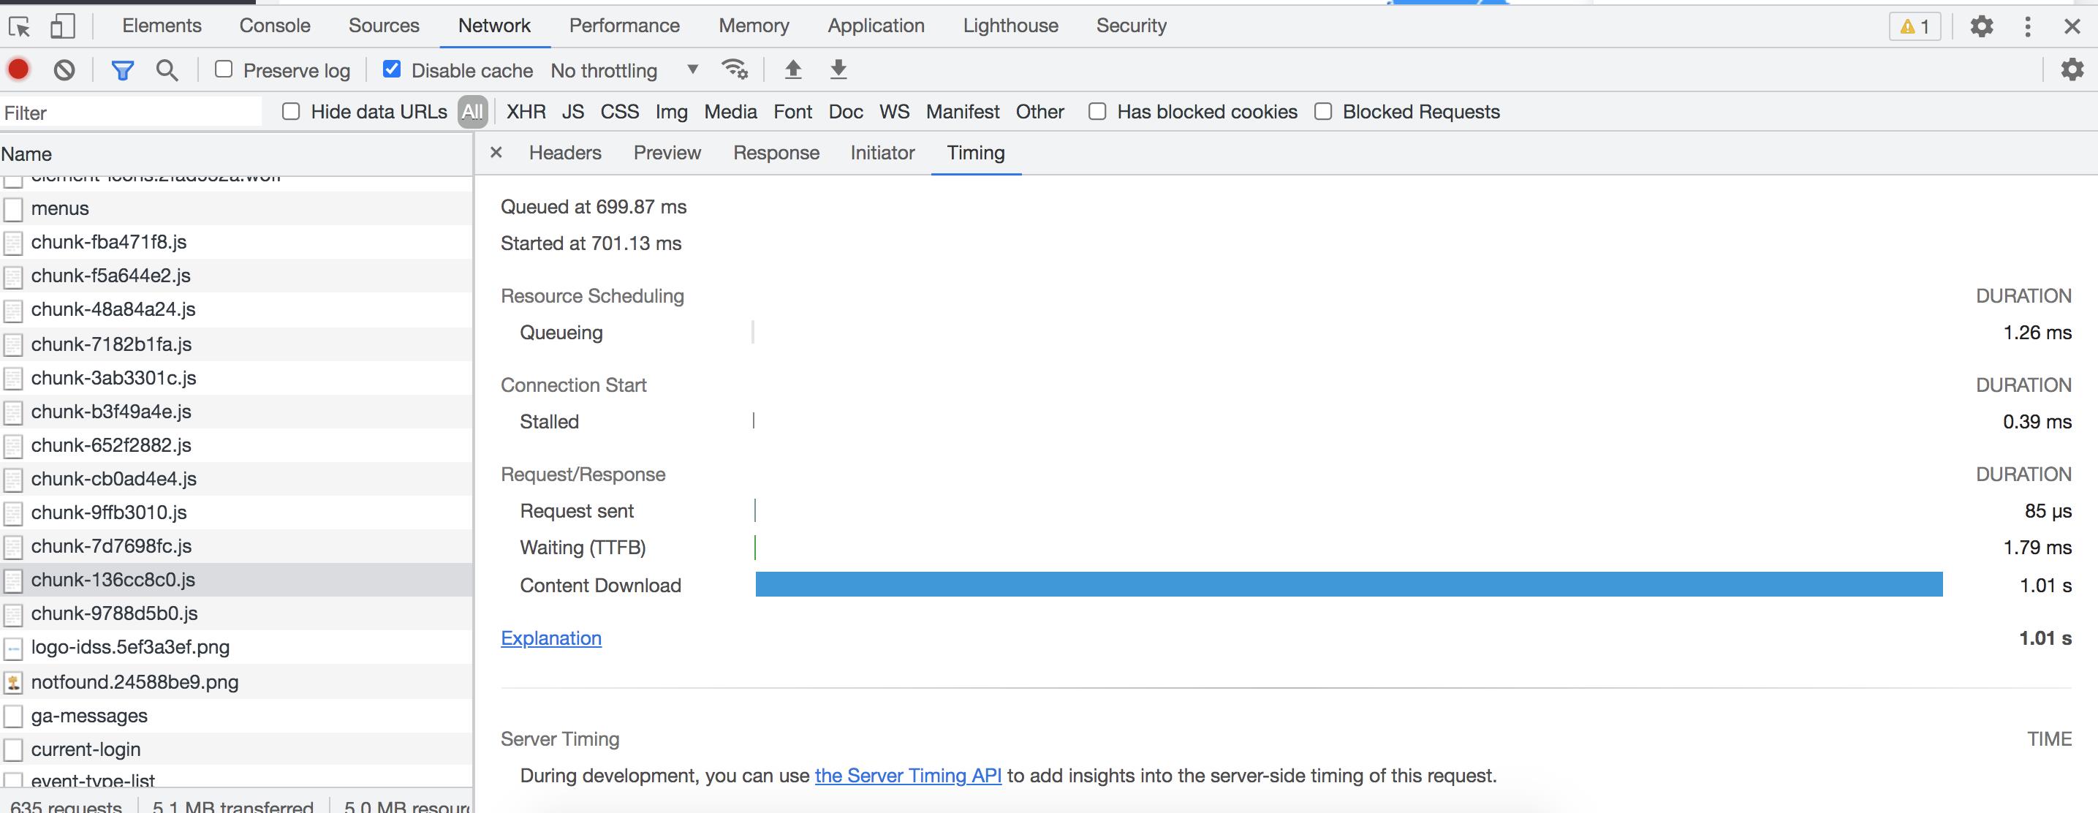2098x813 pixels.
Task: Click the Network panel filter icon
Action: (x=122, y=68)
